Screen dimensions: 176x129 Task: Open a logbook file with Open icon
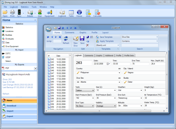click(x=5, y=13)
